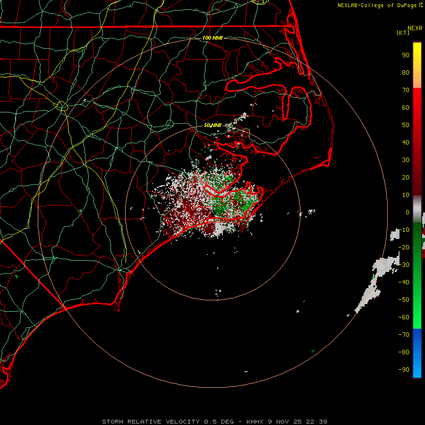The height and width of the screenshot is (425, 425).
Task: Click the NEXR label above the color scale
Action: coord(415,28)
